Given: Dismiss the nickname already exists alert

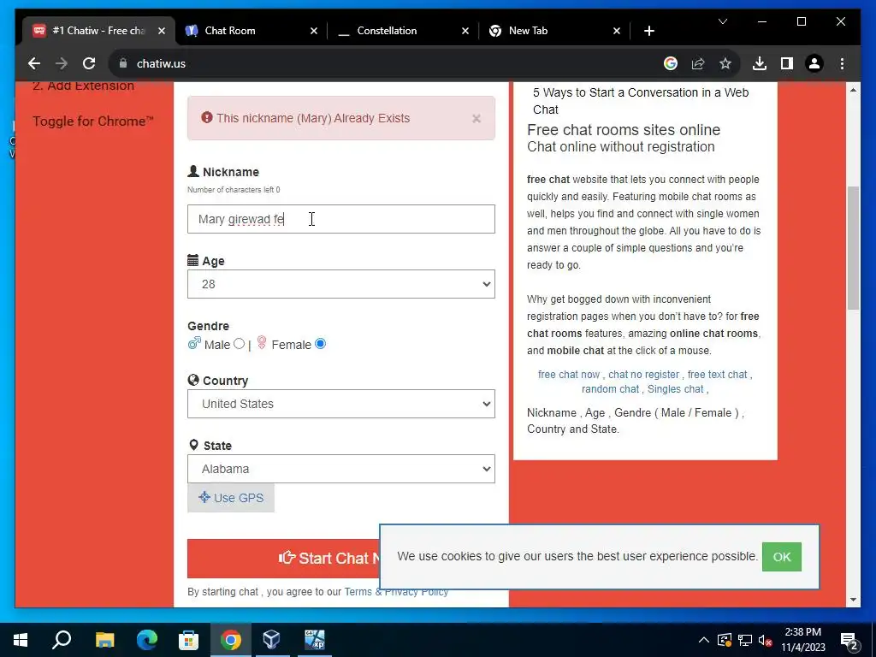Looking at the screenshot, I should (476, 118).
